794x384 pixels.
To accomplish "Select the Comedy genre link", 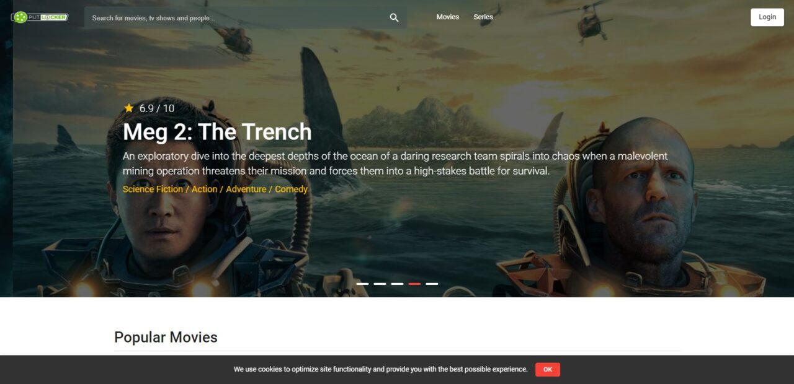I will pos(292,190).
